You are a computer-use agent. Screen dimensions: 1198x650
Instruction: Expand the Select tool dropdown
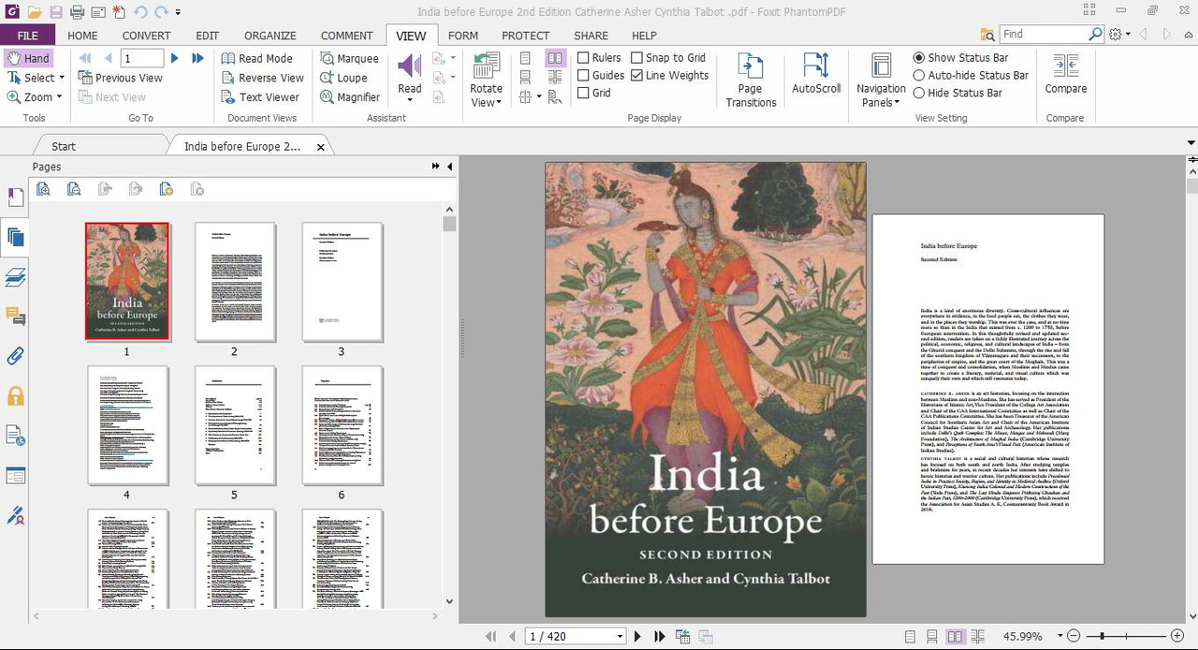click(x=62, y=78)
